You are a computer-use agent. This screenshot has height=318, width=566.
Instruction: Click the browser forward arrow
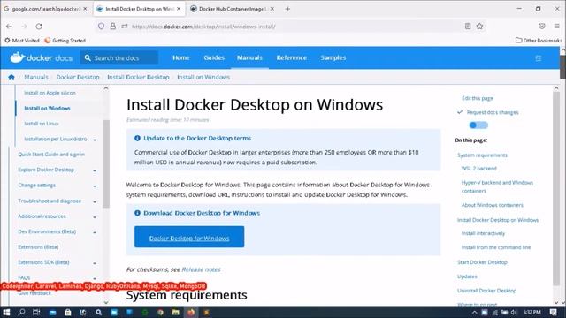[24, 26]
